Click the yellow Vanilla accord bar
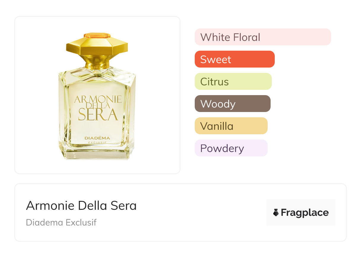Image resolution: width=361 pixels, height=256 pixels. 231,126
